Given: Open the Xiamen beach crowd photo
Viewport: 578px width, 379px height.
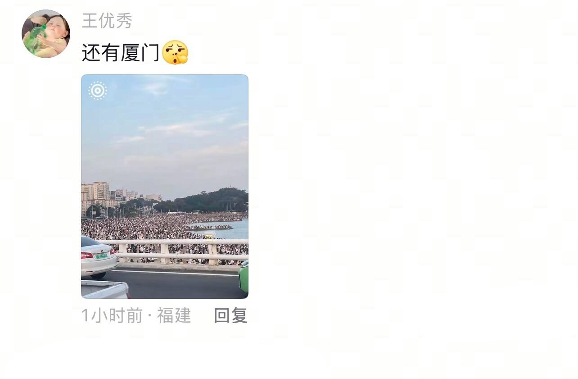Looking at the screenshot, I should coord(165,187).
